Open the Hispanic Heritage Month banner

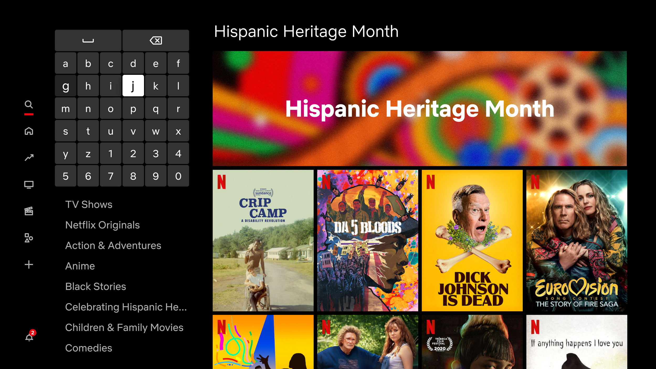[x=420, y=108]
